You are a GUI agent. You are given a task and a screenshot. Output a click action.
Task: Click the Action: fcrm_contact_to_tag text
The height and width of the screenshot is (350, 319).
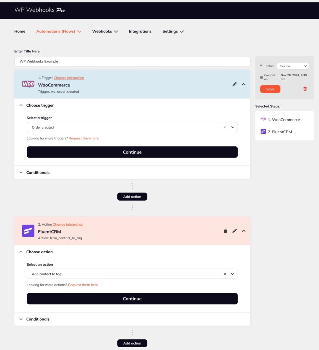[60, 238]
